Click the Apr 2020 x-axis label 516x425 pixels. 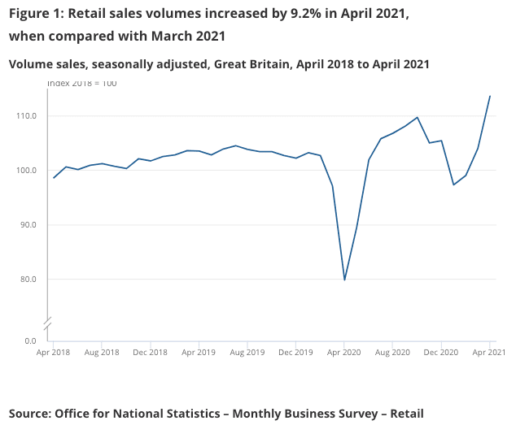(x=344, y=353)
